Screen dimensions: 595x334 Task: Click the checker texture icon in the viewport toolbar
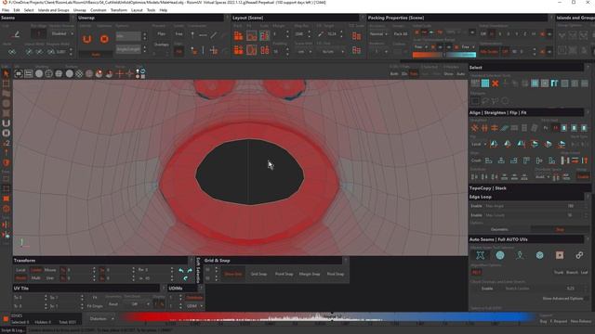(x=79, y=74)
